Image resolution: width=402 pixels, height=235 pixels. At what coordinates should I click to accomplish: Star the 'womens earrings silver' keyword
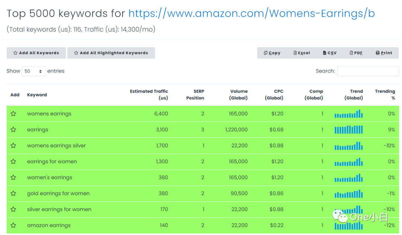(x=13, y=145)
